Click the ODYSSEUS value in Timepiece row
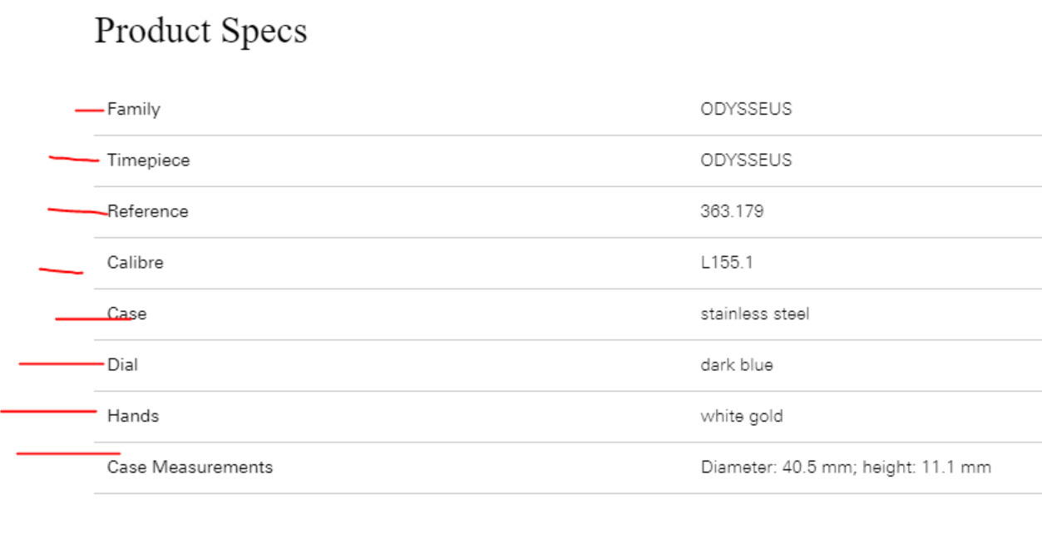 point(746,160)
